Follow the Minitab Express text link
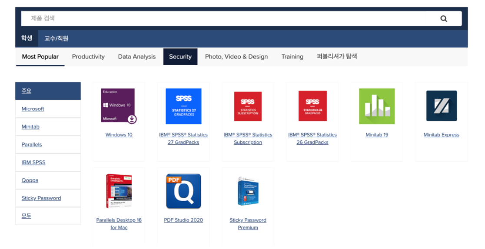This screenshot has height=249, width=485. tap(442, 135)
